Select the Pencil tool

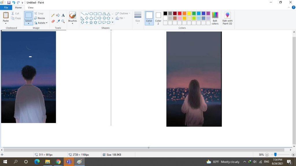53,16
